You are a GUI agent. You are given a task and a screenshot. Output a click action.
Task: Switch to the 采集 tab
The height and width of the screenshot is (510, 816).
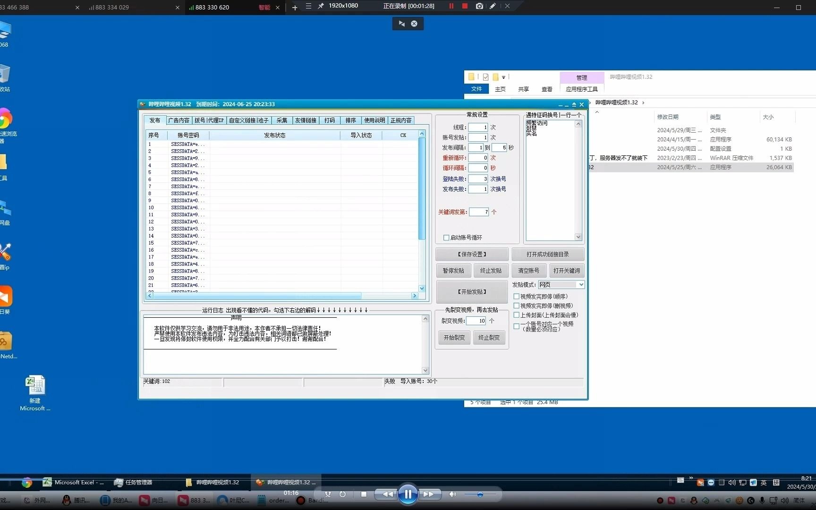pos(282,120)
